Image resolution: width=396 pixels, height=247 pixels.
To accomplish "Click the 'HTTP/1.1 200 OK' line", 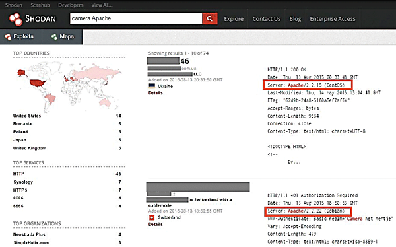I will point(286,69).
